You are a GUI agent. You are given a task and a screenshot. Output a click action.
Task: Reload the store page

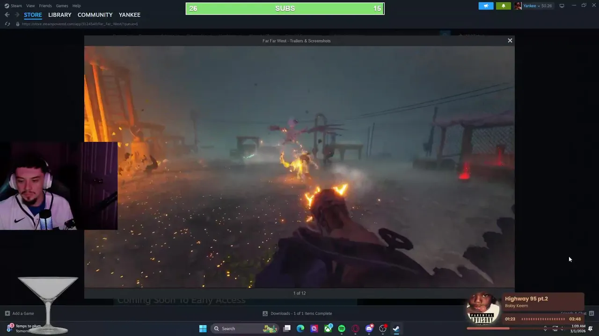pyautogui.click(x=7, y=24)
